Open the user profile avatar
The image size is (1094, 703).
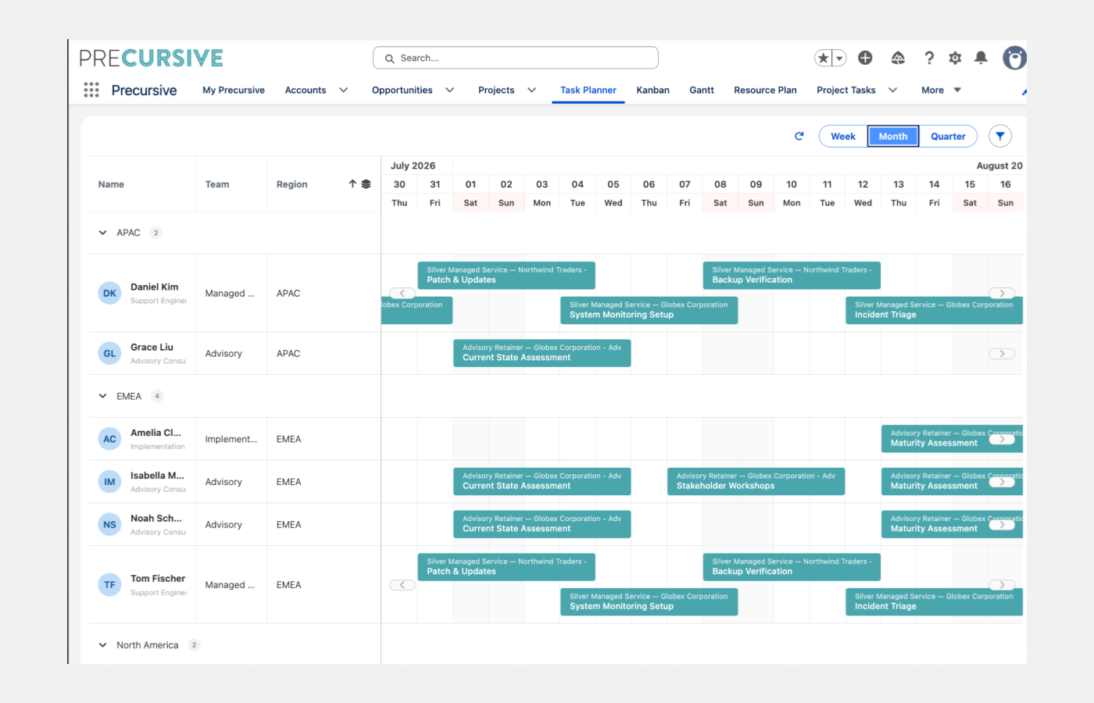[x=1014, y=58]
